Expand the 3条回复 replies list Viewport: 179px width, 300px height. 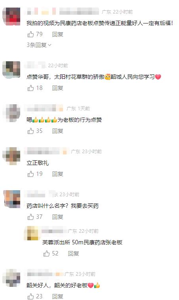(x=39, y=45)
